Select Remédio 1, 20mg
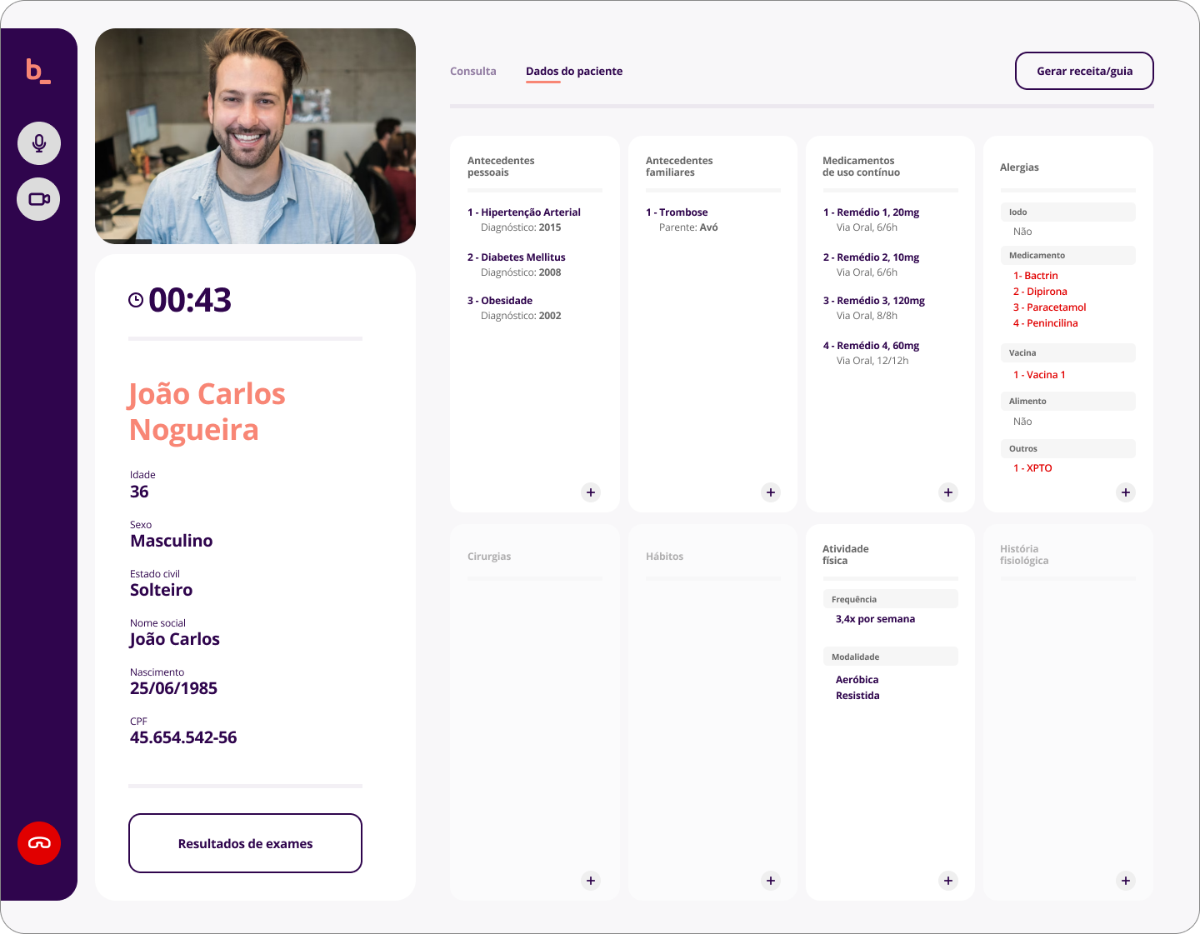 pos(872,212)
